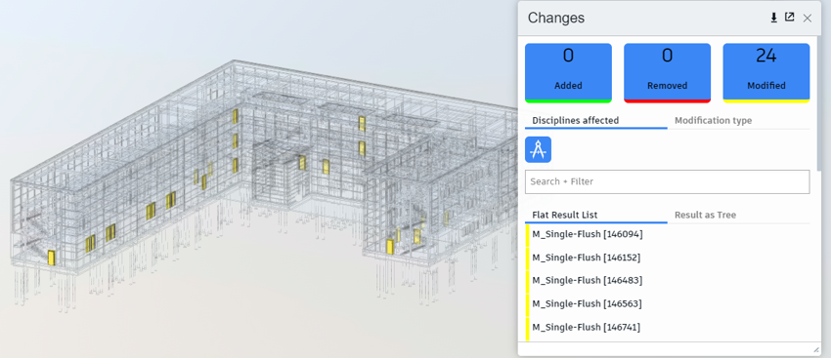Switch to the Modification type tab
The width and height of the screenshot is (831, 358).
pos(713,121)
